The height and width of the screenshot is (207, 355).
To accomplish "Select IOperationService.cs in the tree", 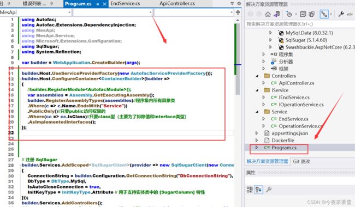I will tap(301, 105).
